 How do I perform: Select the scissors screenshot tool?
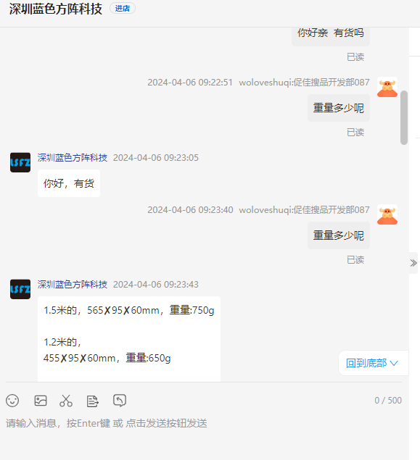pyautogui.click(x=66, y=401)
